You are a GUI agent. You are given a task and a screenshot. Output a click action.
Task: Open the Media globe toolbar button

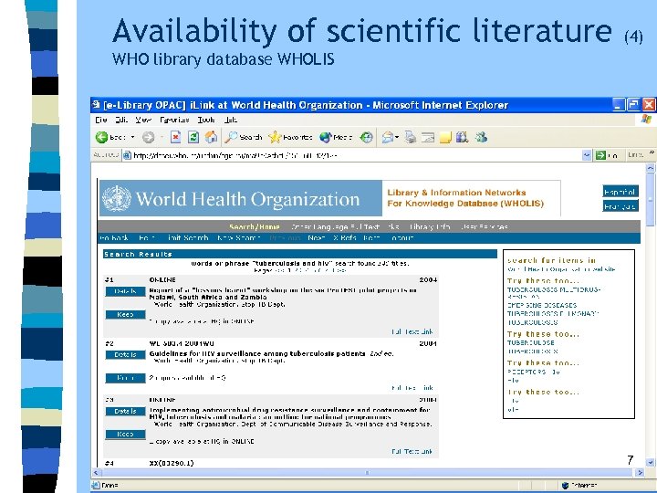click(336, 137)
